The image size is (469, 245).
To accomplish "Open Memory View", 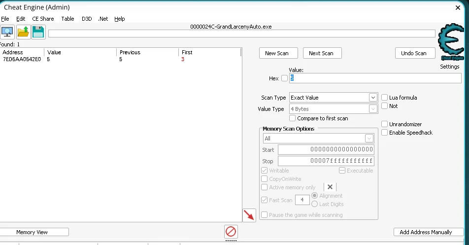I will [x=33, y=232].
